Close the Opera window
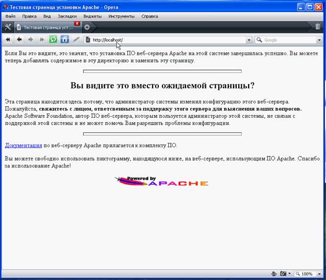 (x=319, y=7)
